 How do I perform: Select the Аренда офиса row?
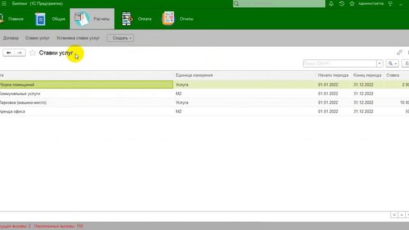[x=204, y=111]
